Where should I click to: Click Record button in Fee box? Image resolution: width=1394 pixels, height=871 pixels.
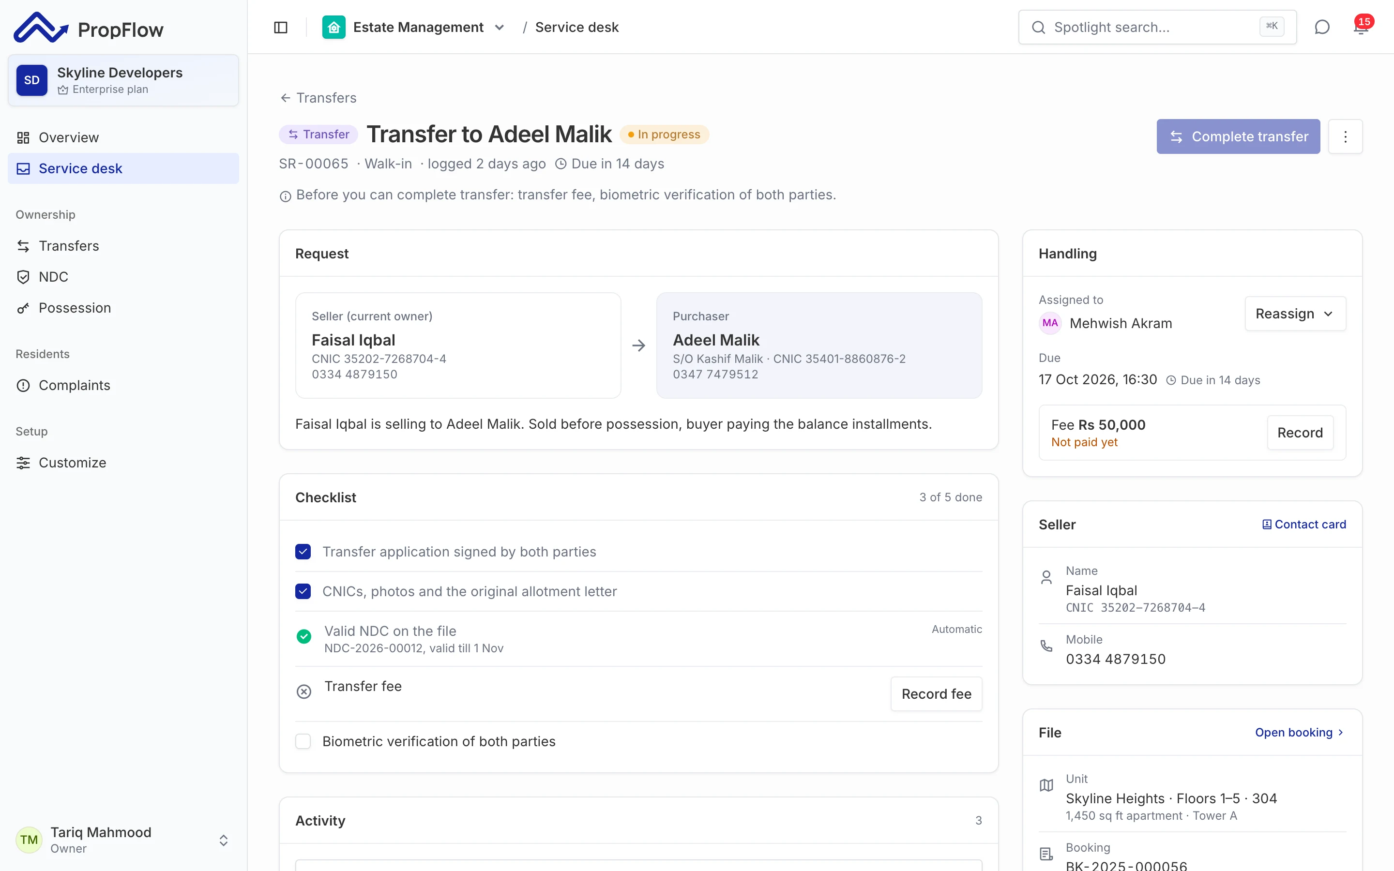click(x=1300, y=433)
